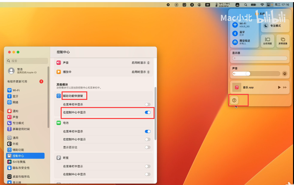
Task: Open 屏幕使用时间 Screen Time in the sidebar
Action: (x=25, y=129)
